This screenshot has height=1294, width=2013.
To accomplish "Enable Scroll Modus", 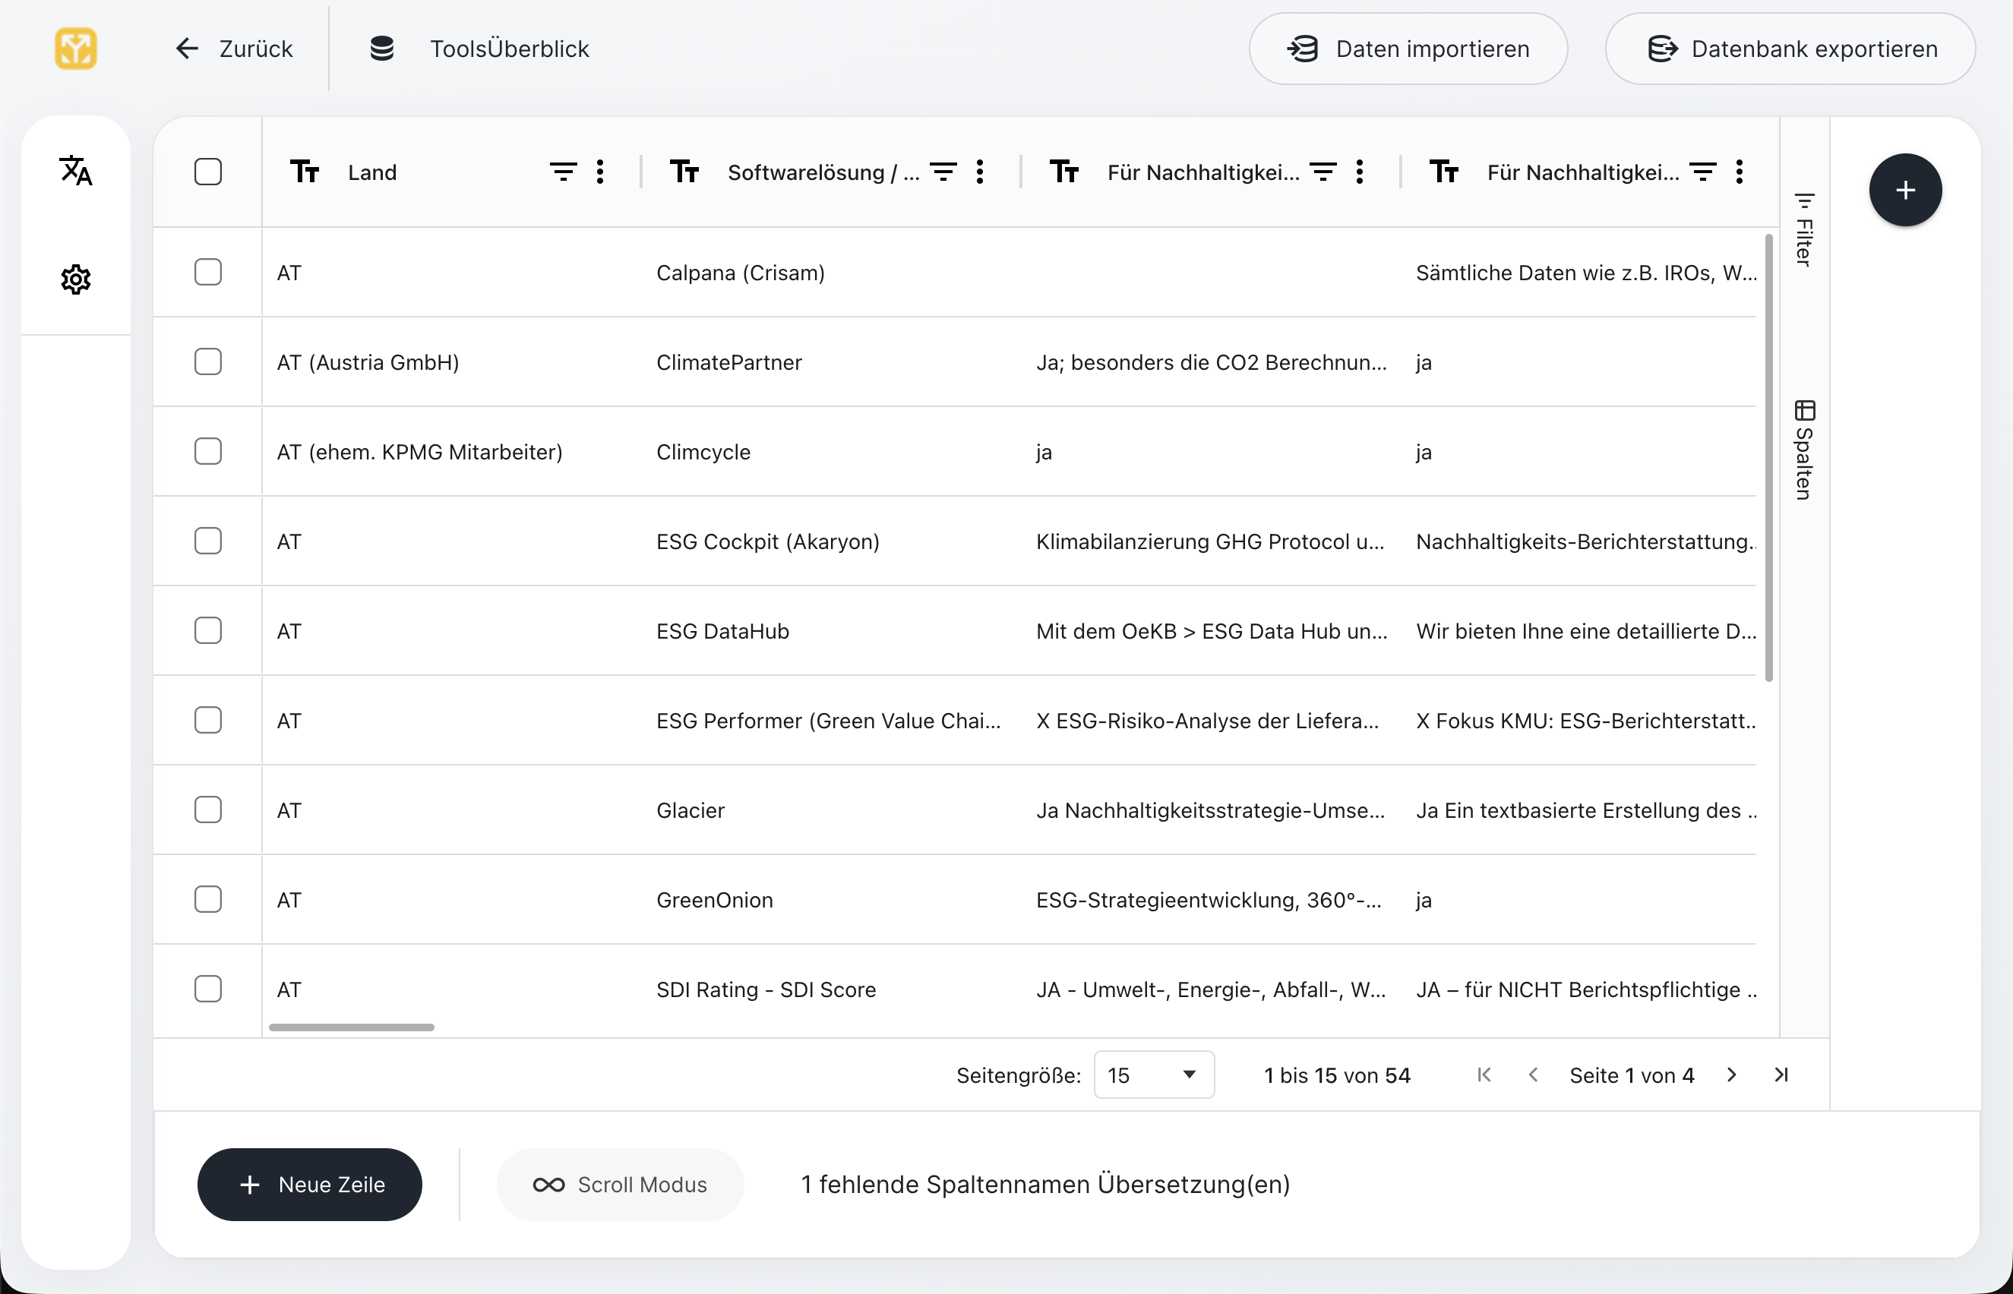I will tap(621, 1185).
